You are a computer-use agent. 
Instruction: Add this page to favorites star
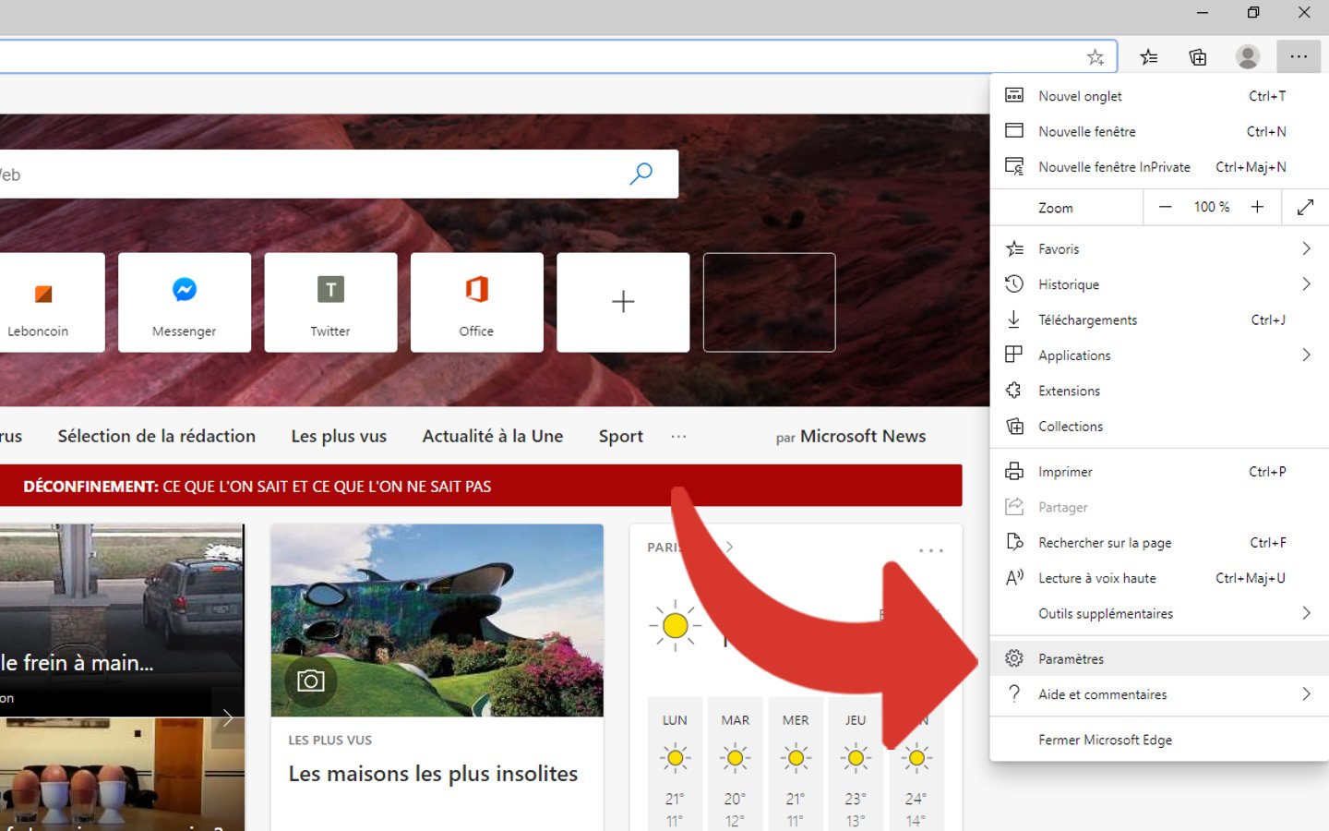click(x=1096, y=57)
